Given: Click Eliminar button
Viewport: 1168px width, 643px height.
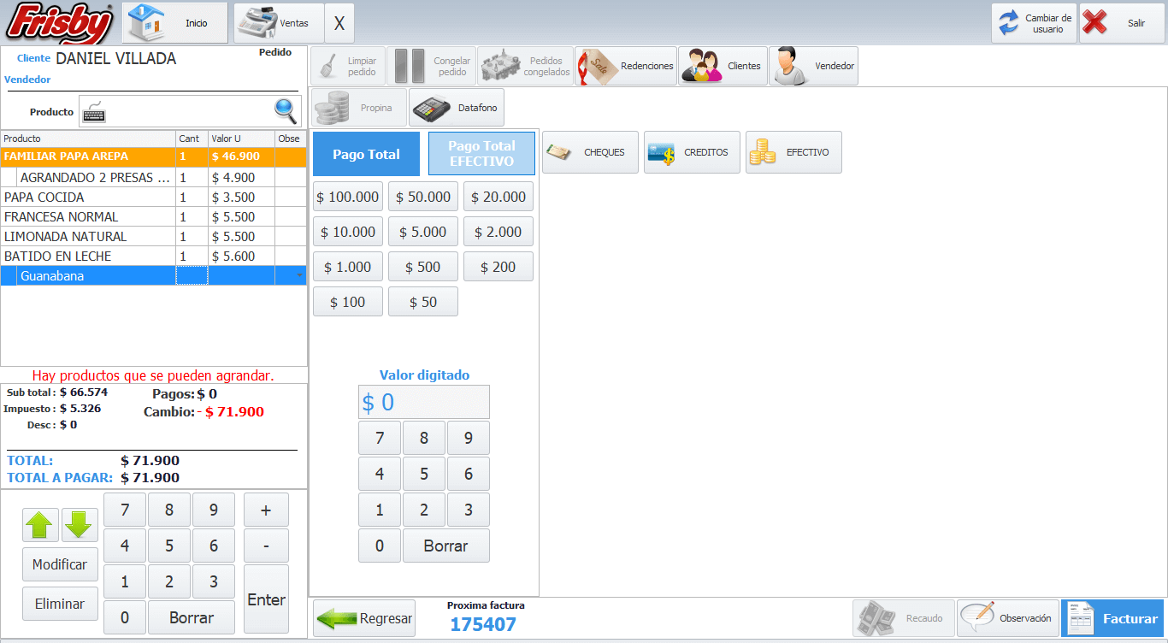Looking at the screenshot, I should point(60,604).
